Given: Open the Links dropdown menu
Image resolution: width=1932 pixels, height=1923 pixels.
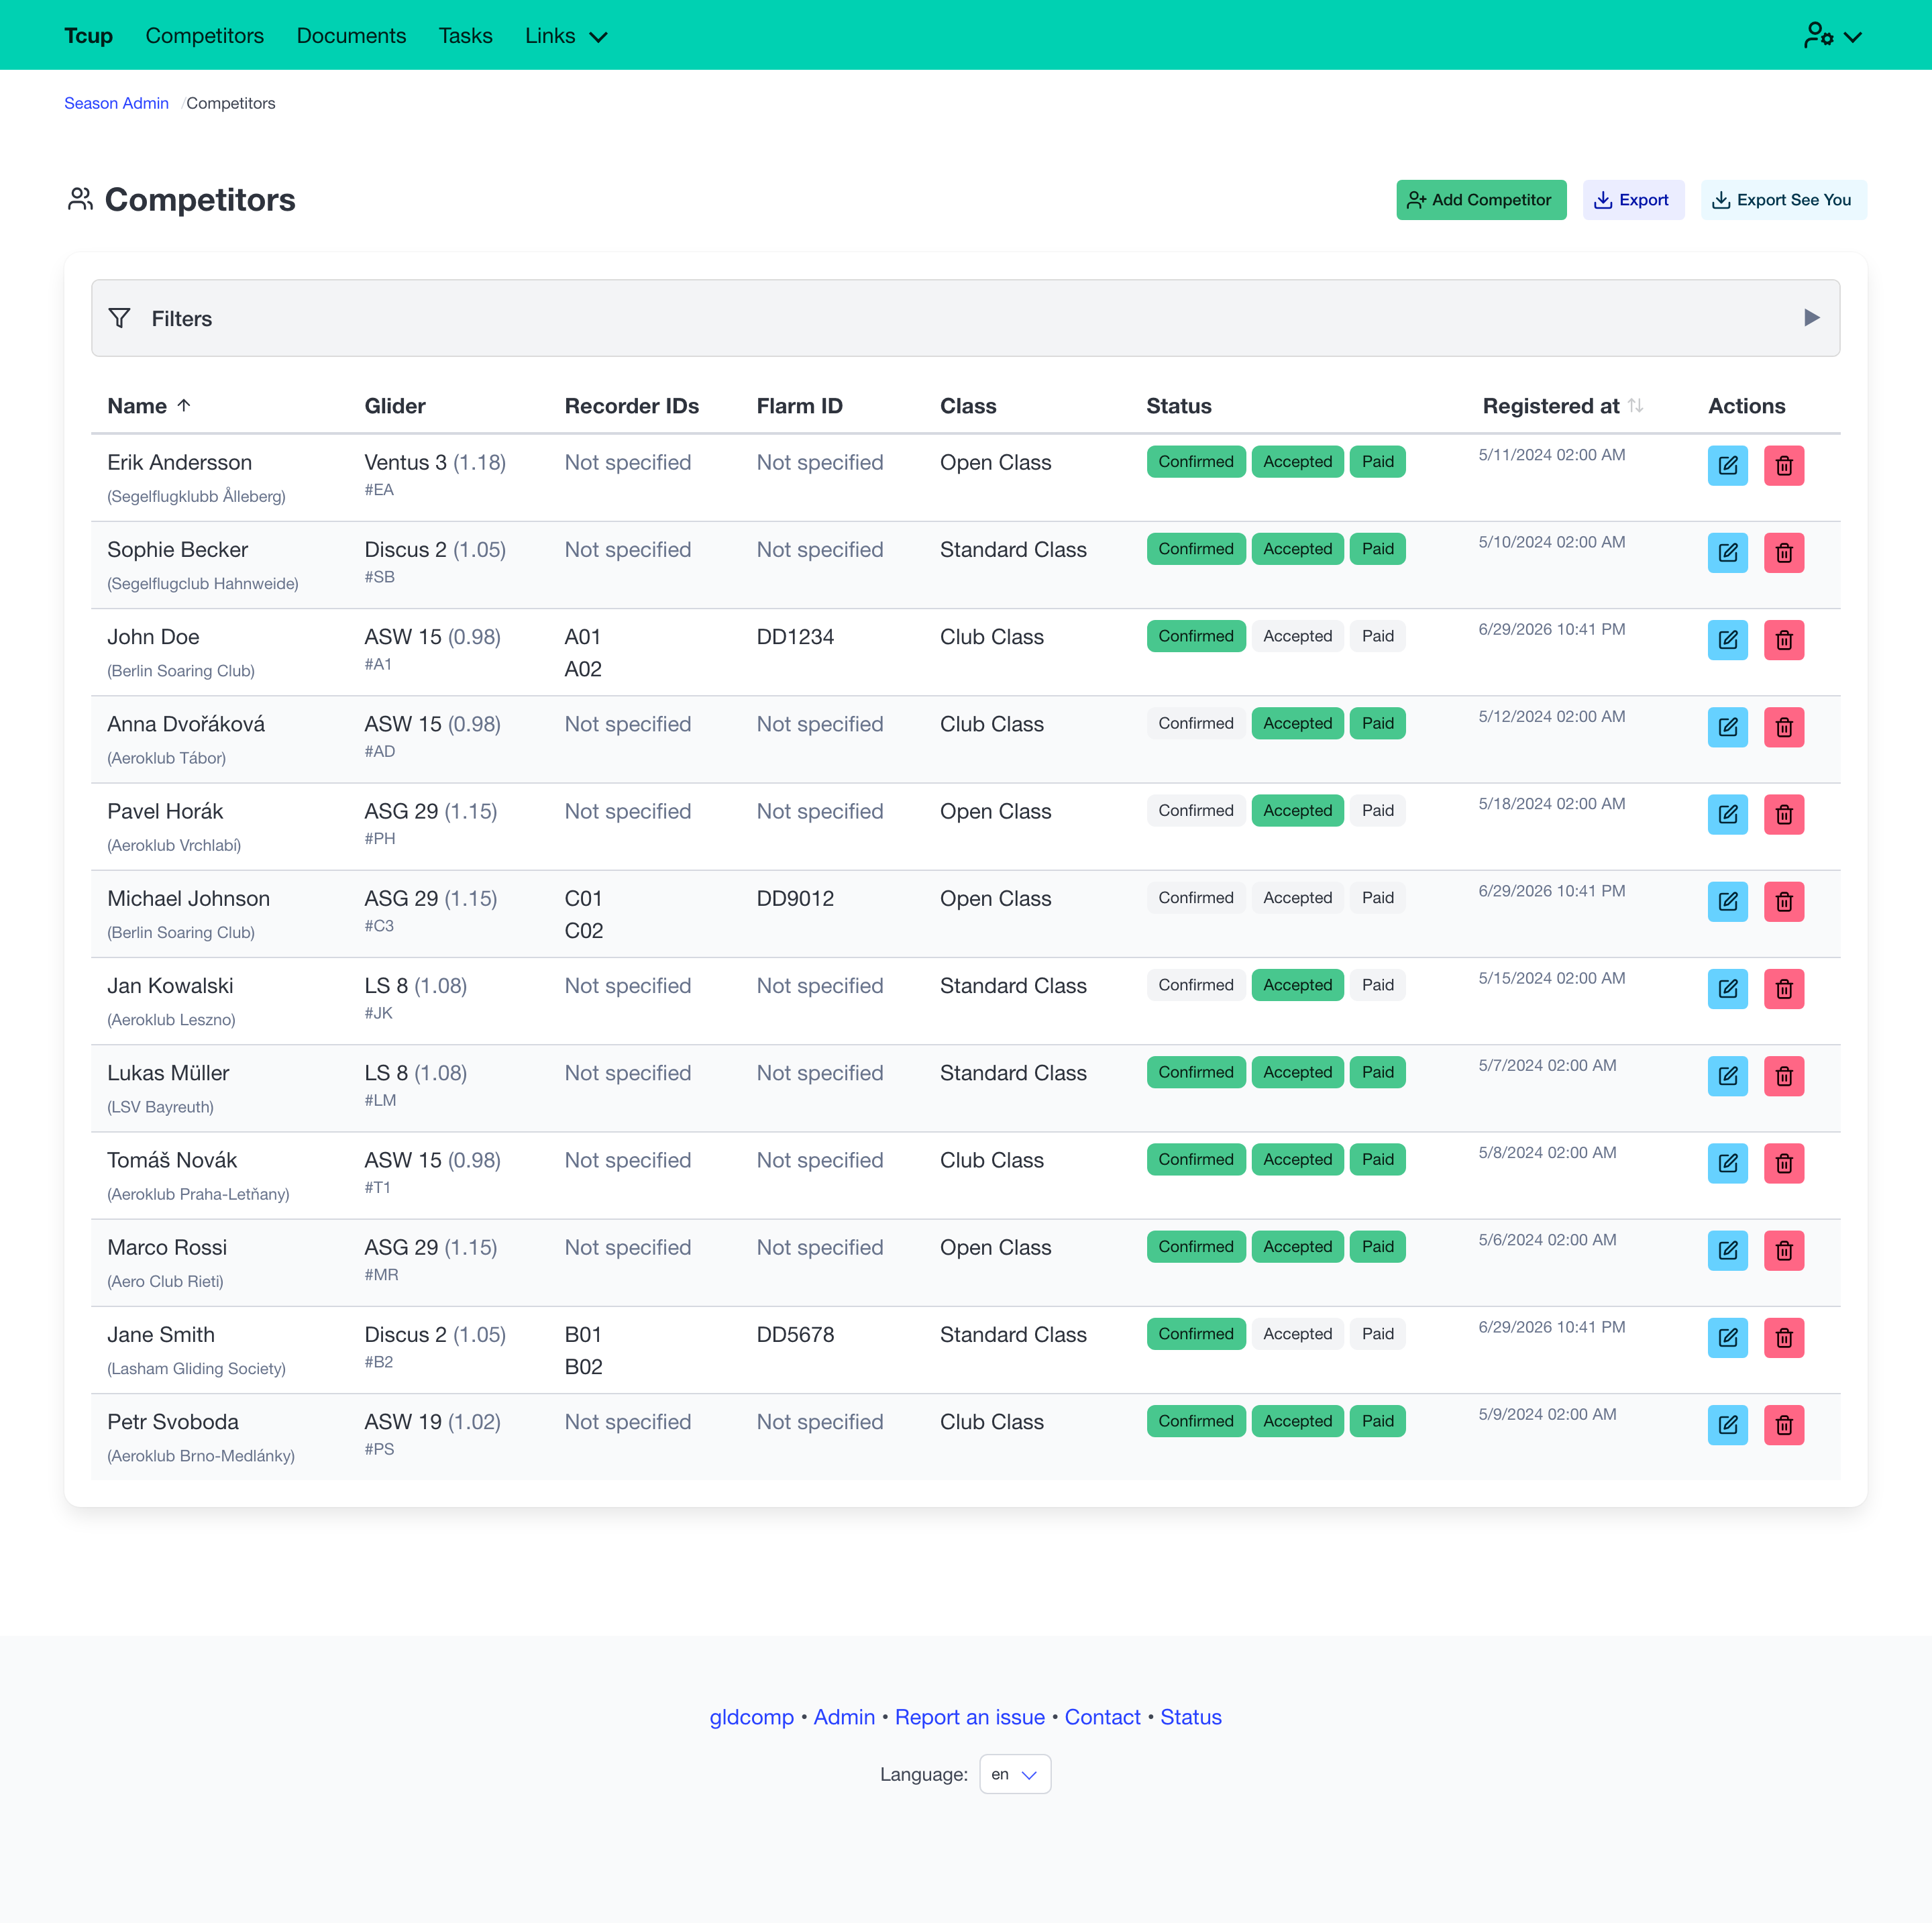Looking at the screenshot, I should pos(566,36).
